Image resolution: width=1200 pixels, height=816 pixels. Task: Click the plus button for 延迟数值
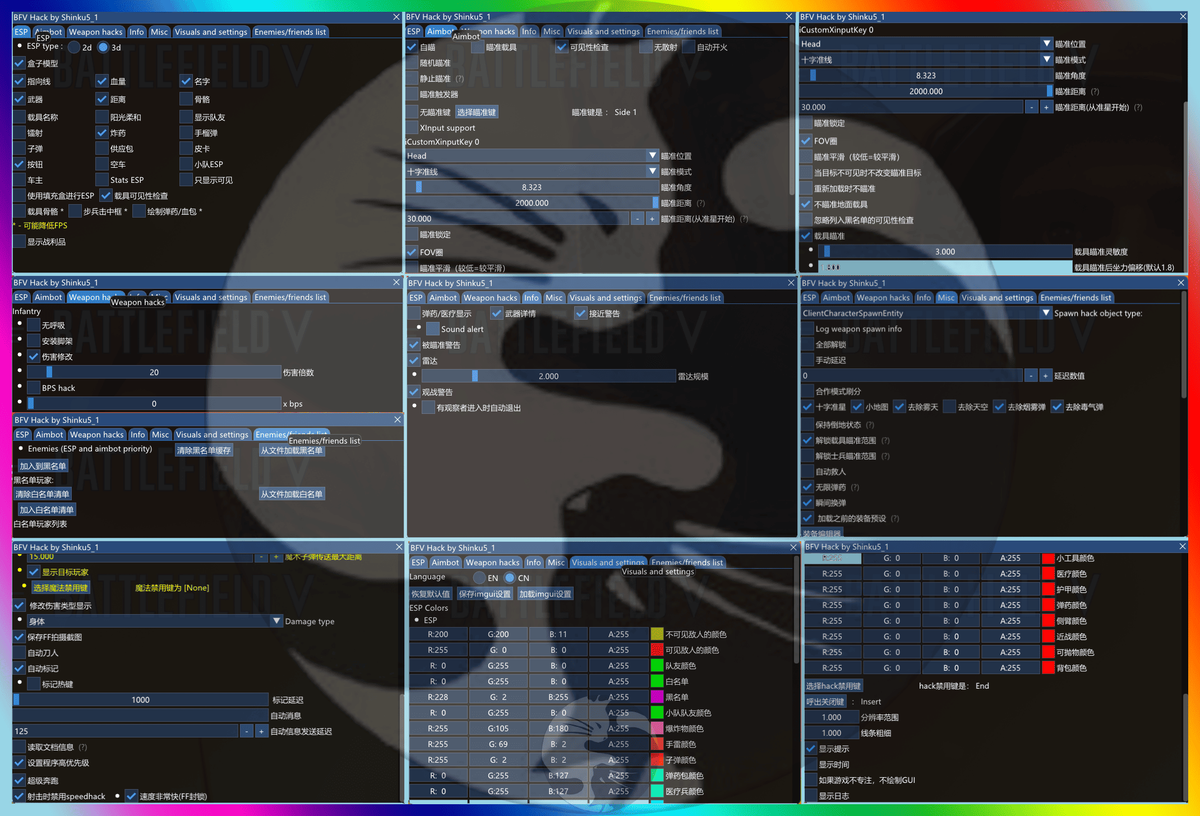1045,376
